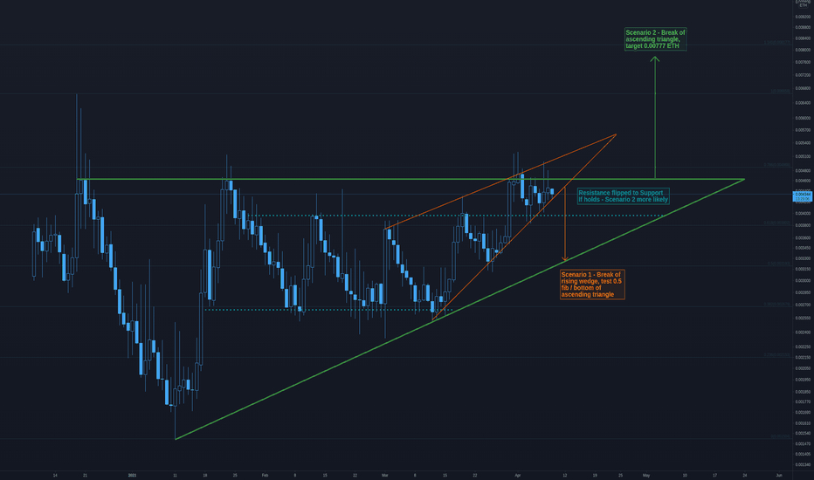Image resolution: width=814 pixels, height=480 pixels.
Task: Click the 14 date label on time axis
Action: pos(55,476)
